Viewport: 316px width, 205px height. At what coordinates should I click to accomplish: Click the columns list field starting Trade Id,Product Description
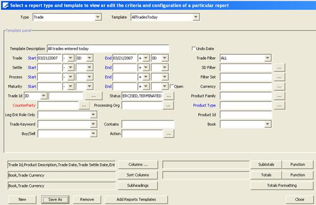pyautogui.click(x=61, y=165)
